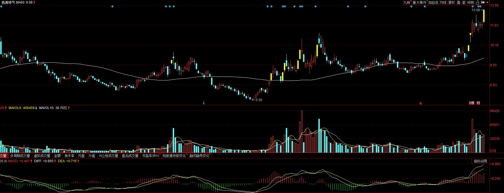
Task: Click the 11.83 price axis label
Action: 494,25
